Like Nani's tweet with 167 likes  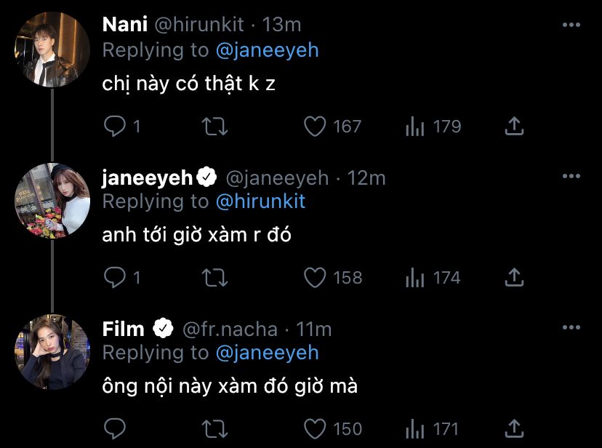315,127
